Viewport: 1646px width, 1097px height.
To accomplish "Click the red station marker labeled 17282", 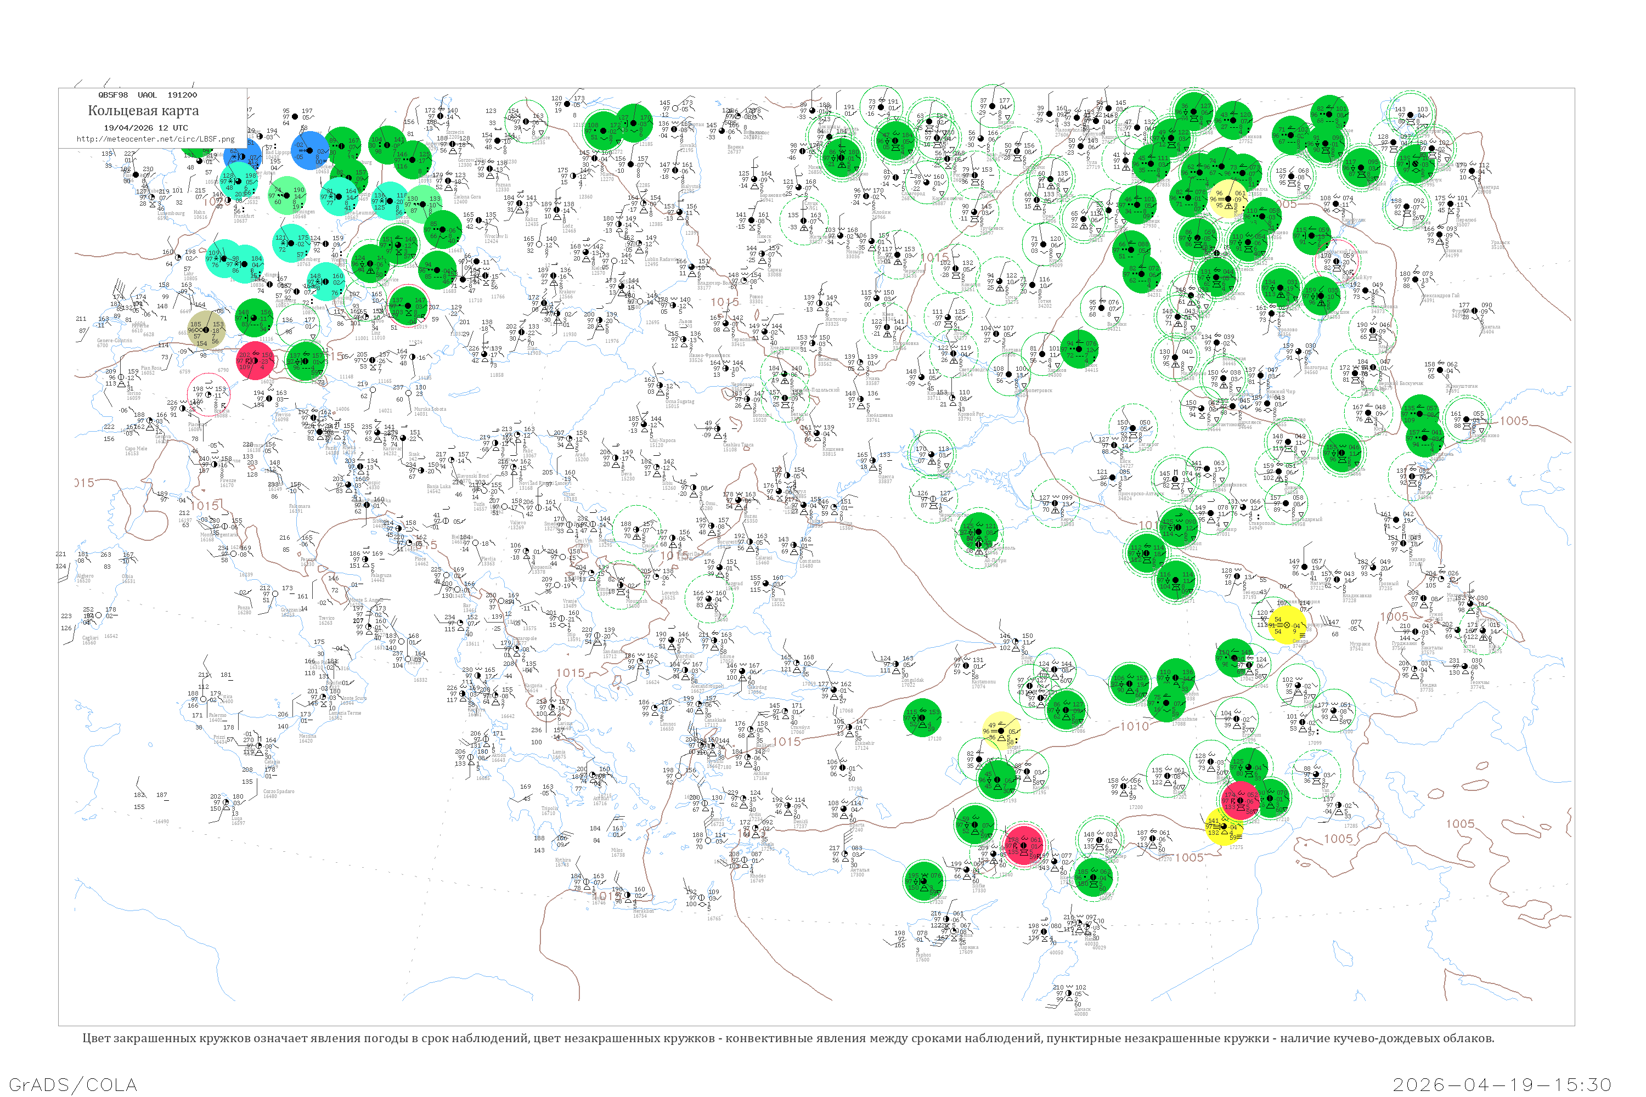I will tap(1240, 800).
